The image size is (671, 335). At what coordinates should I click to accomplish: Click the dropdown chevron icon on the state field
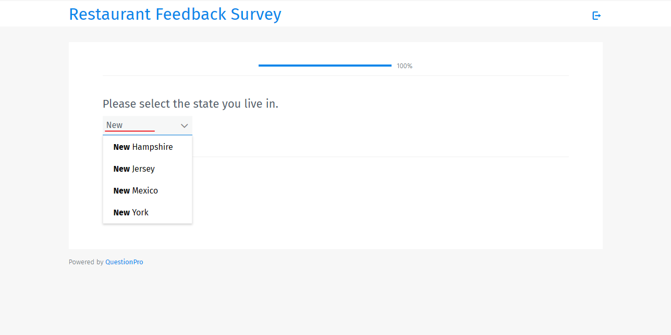[x=184, y=125]
